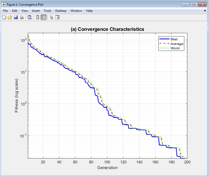209x177 pixels.
Task: Open the Desktop menu
Action: click(61, 11)
